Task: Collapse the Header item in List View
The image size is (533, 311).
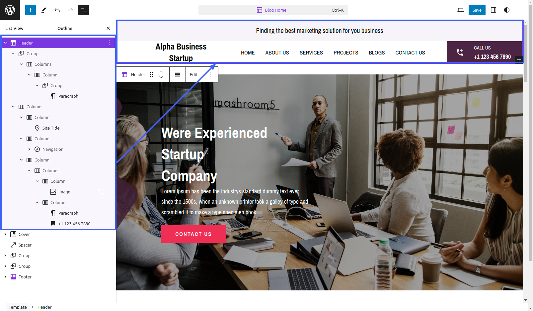Action: coord(5,43)
